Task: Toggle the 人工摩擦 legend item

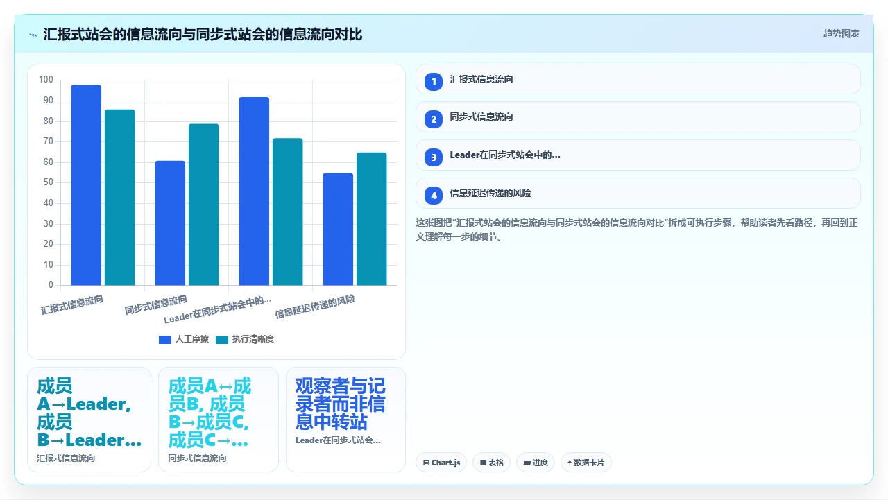Action: pos(184,339)
